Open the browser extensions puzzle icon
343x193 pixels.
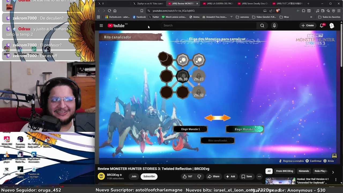[303, 11]
